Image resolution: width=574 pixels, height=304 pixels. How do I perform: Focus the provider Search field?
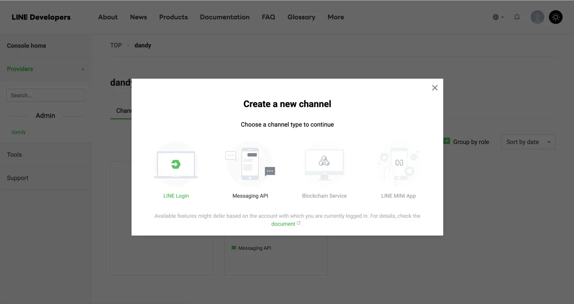coord(46,95)
